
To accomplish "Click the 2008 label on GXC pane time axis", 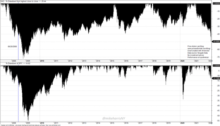I will [14, 61].
